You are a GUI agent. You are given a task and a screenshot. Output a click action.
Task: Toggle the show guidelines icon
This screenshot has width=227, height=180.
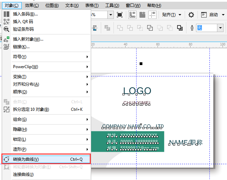pyautogui.click(x=152, y=15)
